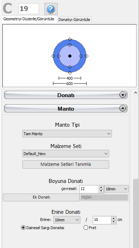
Task: Select the black center diamond handle of section
Action: (x=70, y=56)
